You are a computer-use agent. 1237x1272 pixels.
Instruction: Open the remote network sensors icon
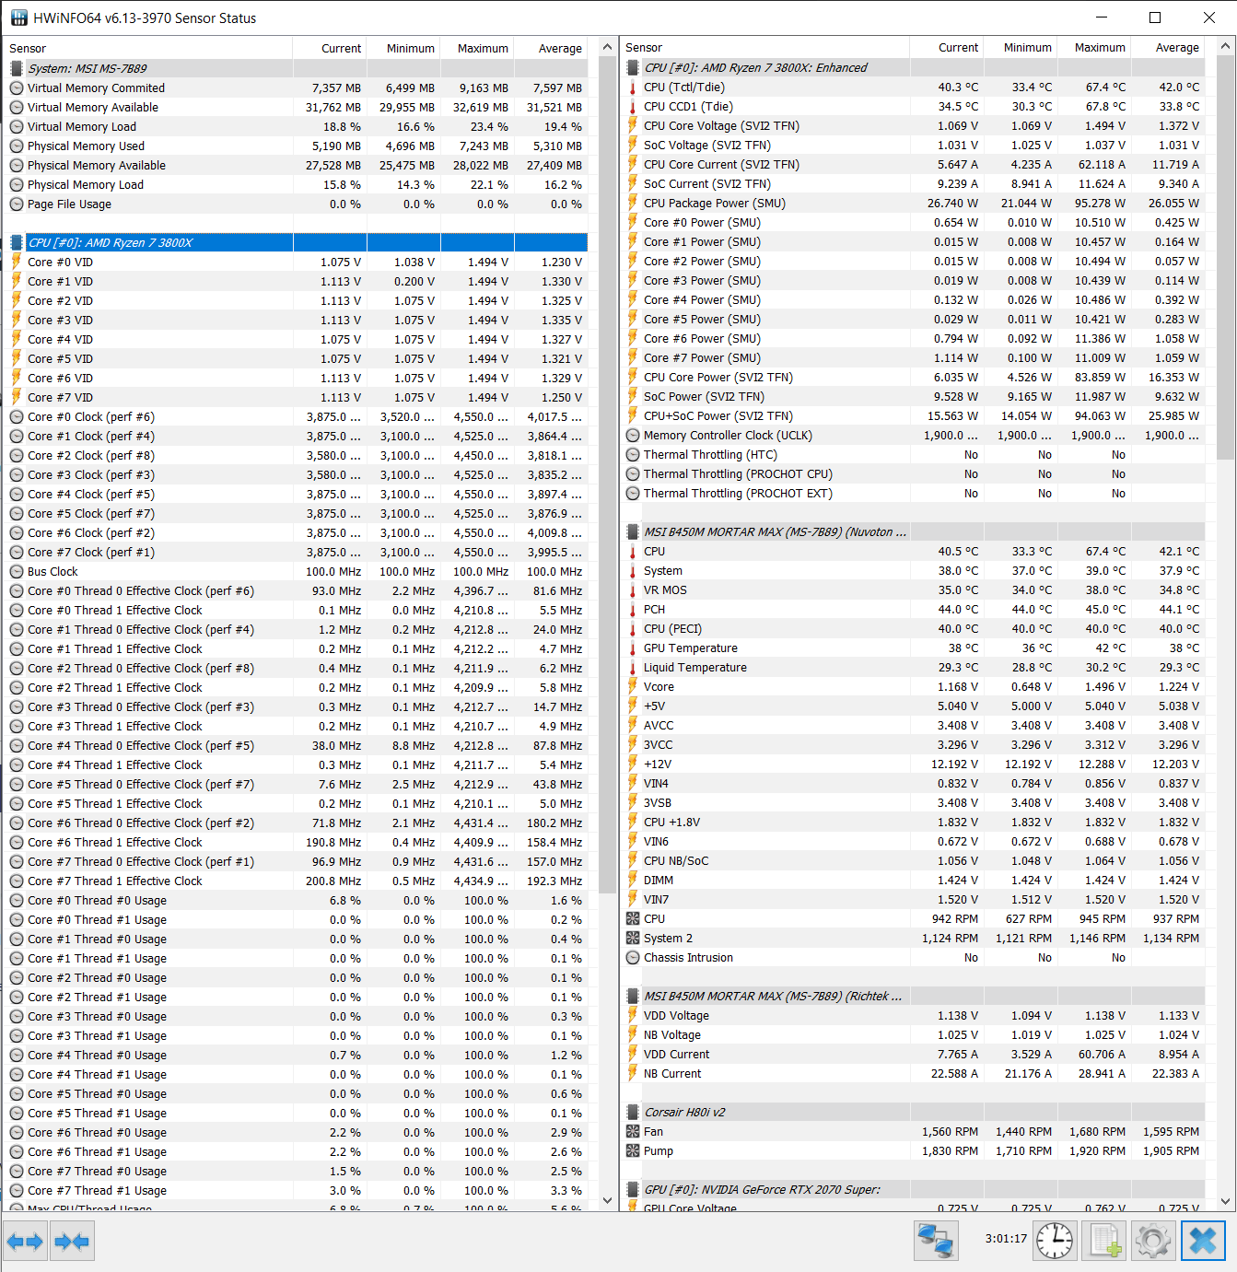click(936, 1241)
